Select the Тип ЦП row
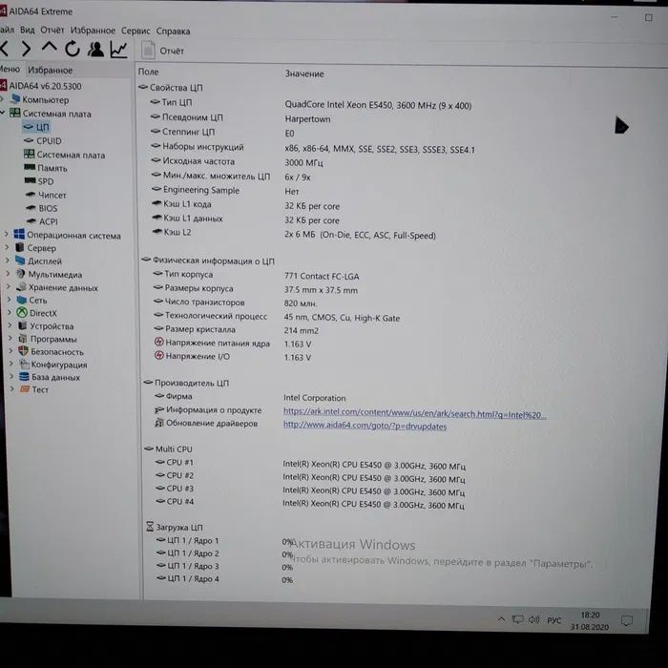The height and width of the screenshot is (668, 668). (311, 103)
